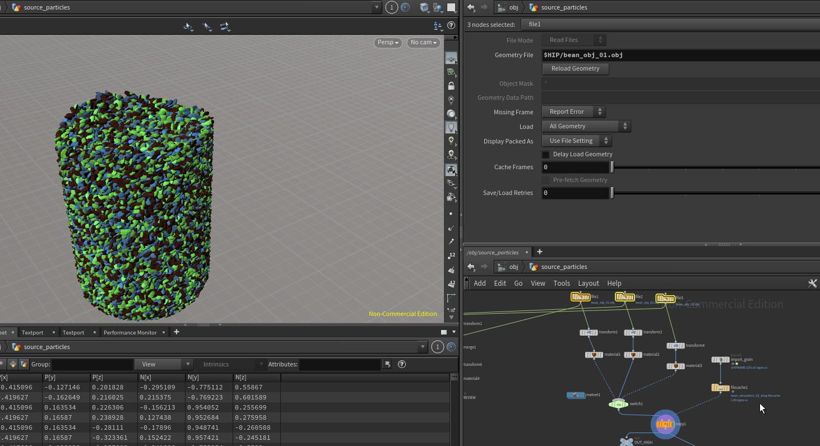Viewport: 820px width, 446px height.
Task: Click the No cam button
Action: (x=423, y=43)
